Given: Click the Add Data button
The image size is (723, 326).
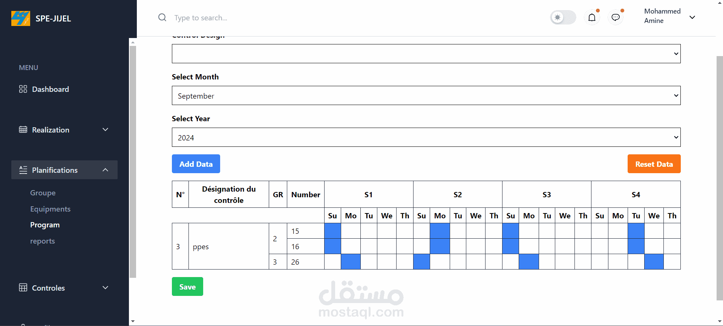Looking at the screenshot, I should [196, 164].
